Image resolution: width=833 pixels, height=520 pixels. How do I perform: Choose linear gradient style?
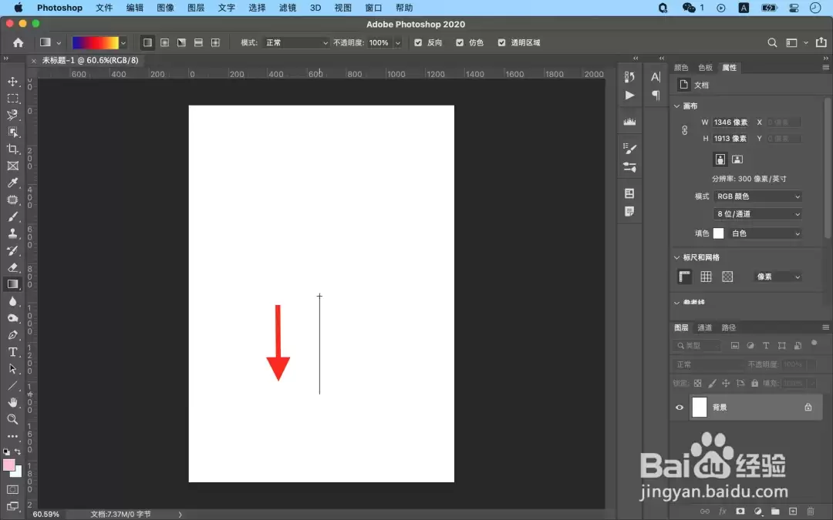[147, 42]
